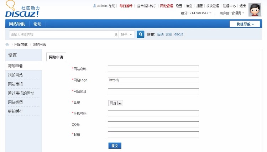The height and width of the screenshot is (152, 267).
Task: Open the 类型 select box showing 网游
Action: tap(115, 103)
